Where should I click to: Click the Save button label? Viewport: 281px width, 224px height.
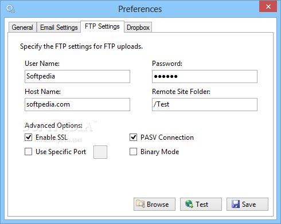pos(249,205)
